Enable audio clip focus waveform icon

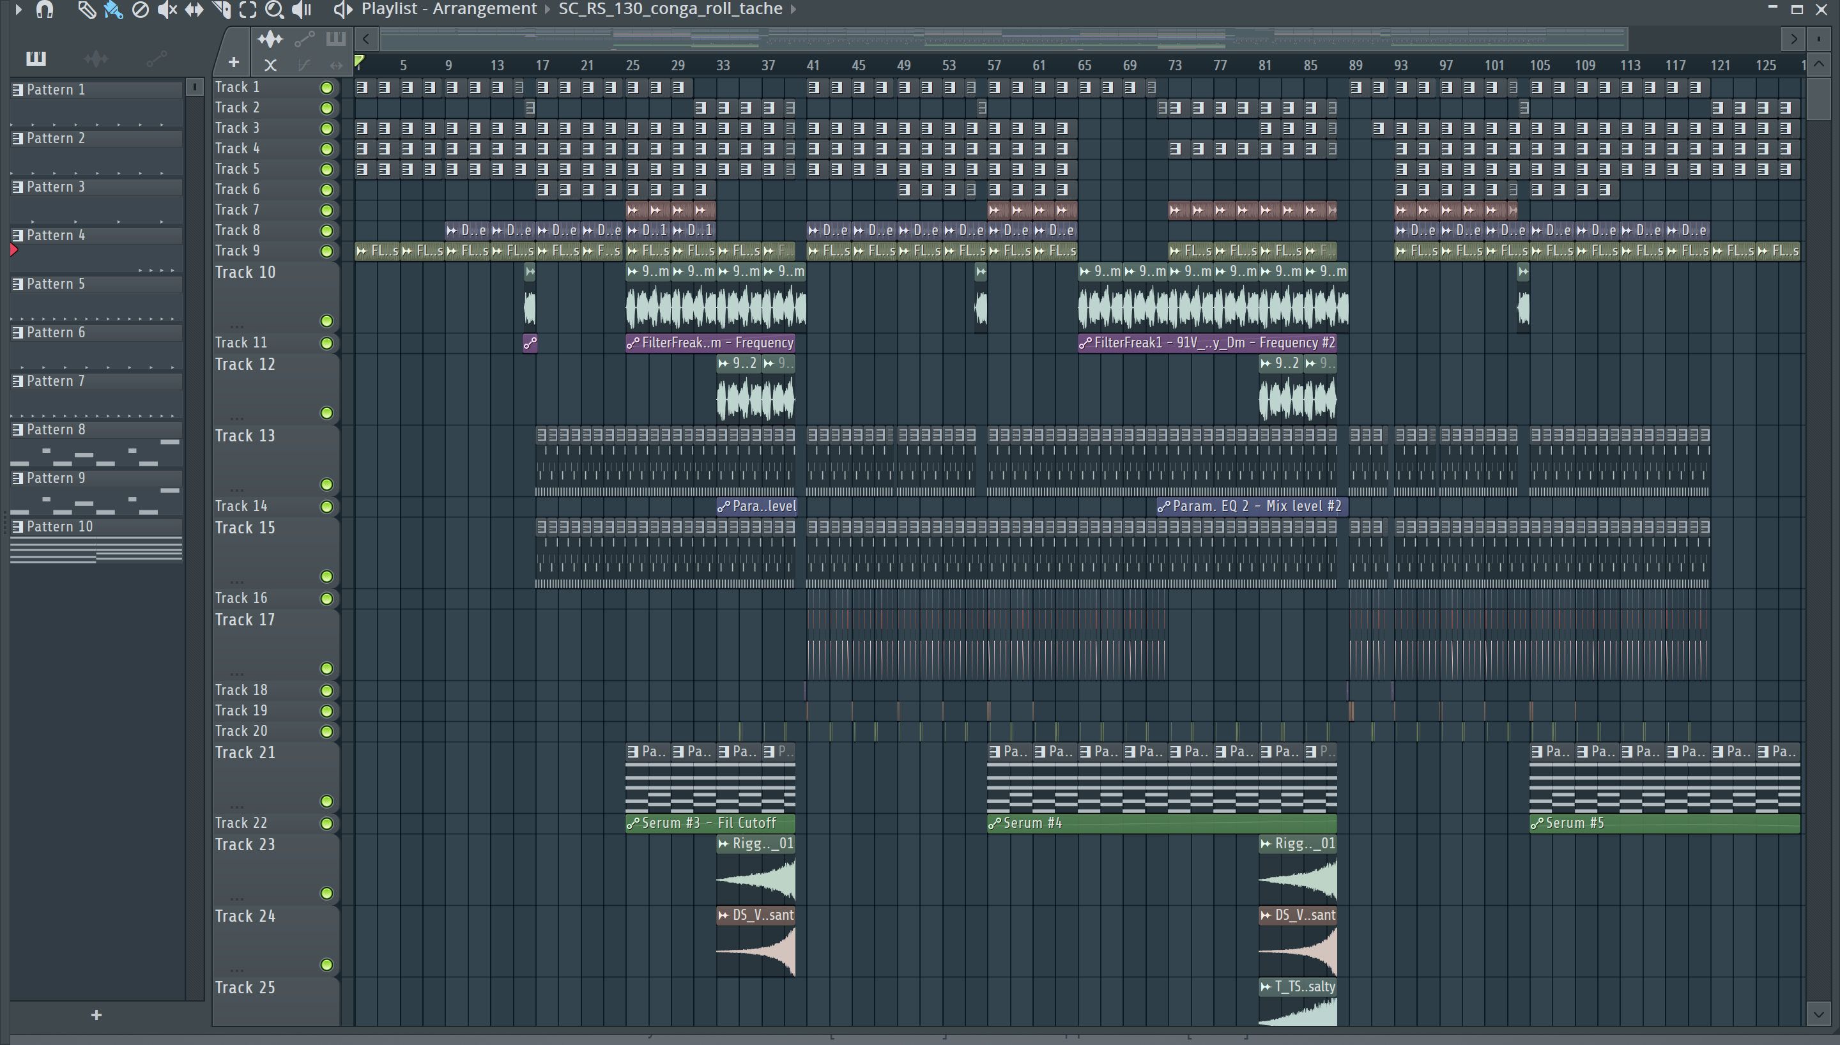270,39
